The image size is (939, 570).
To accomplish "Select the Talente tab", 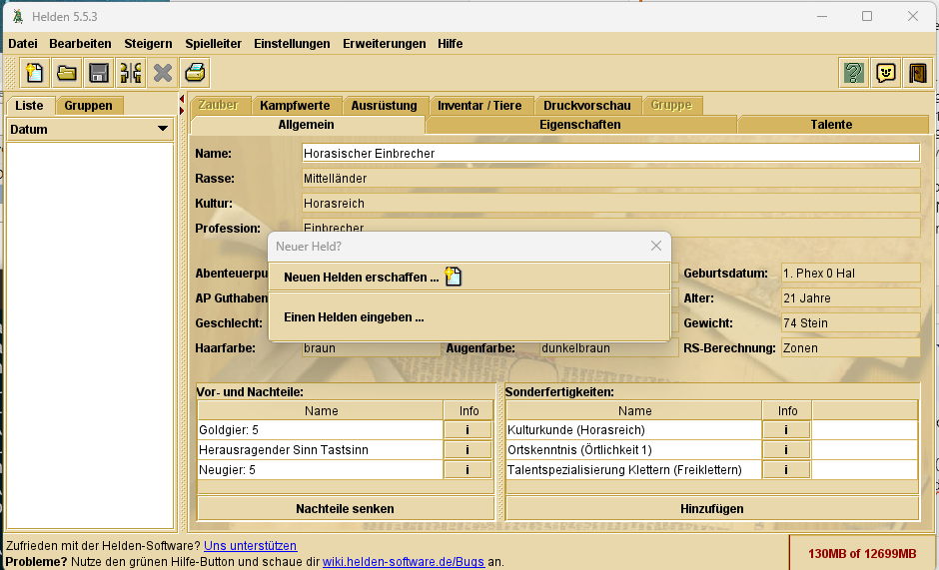I will [x=831, y=125].
